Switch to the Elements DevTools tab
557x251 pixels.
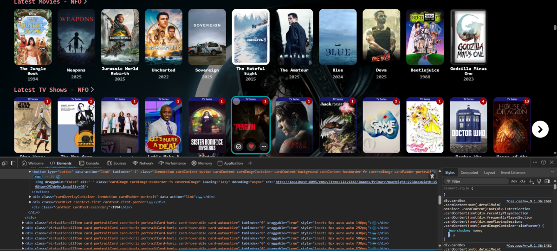coord(60,163)
